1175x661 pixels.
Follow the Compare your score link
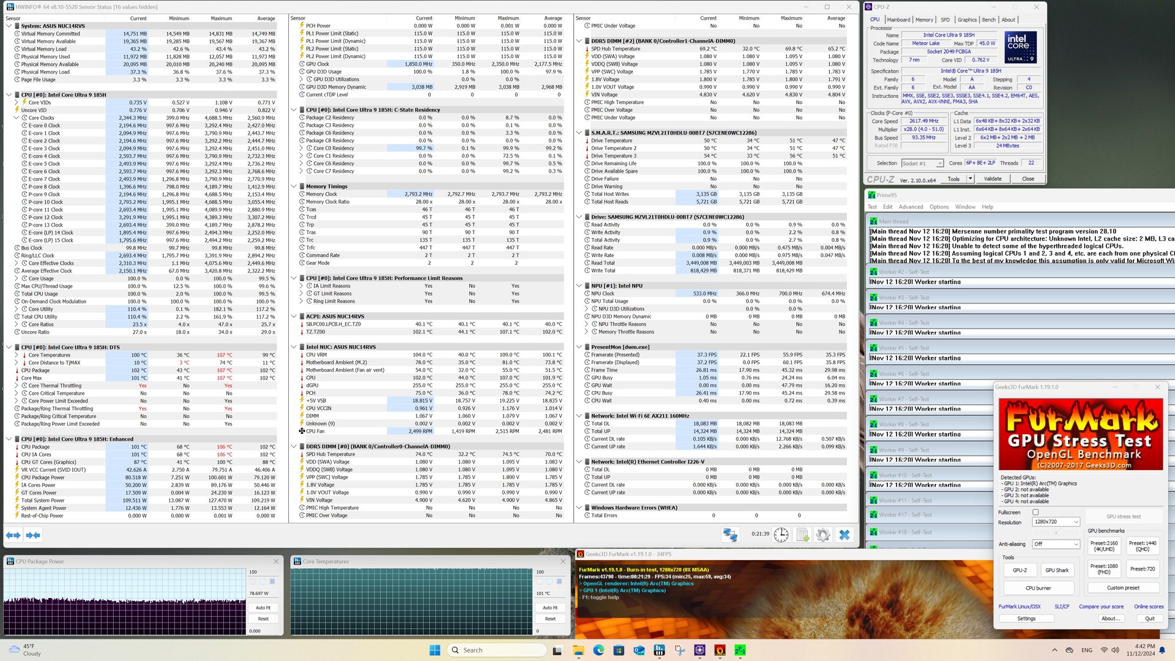pos(1101,607)
